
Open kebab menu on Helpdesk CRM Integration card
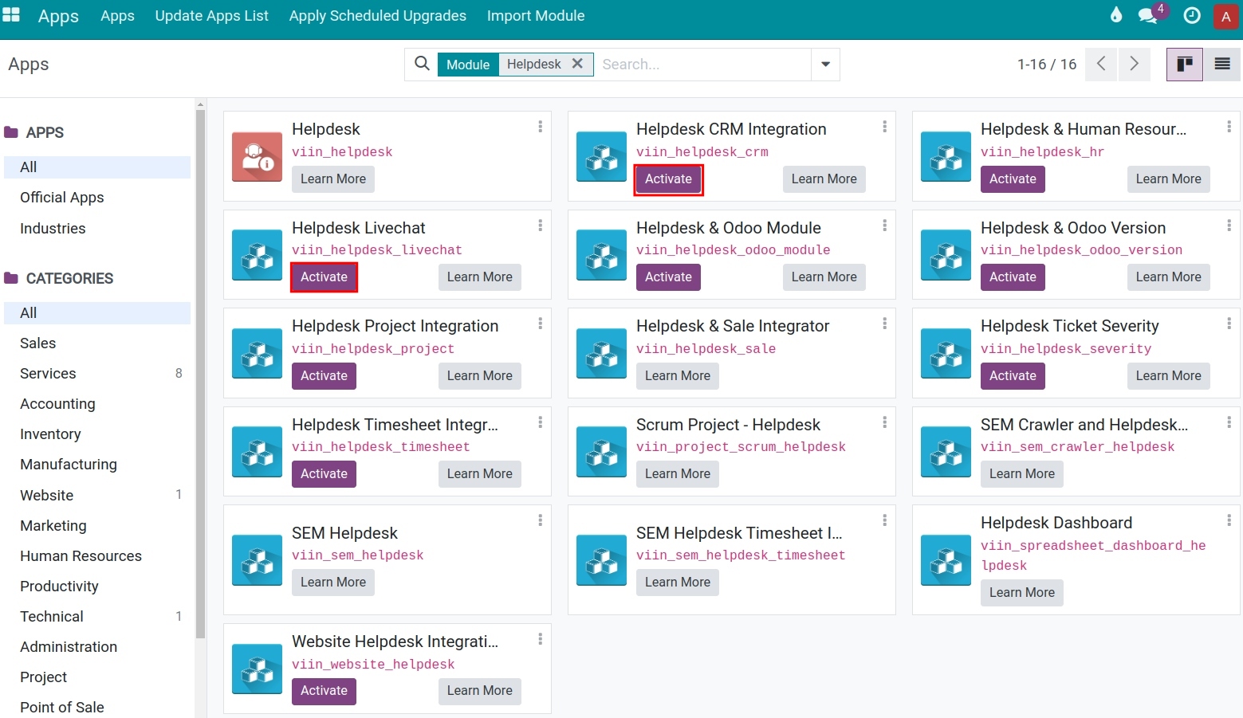click(885, 127)
